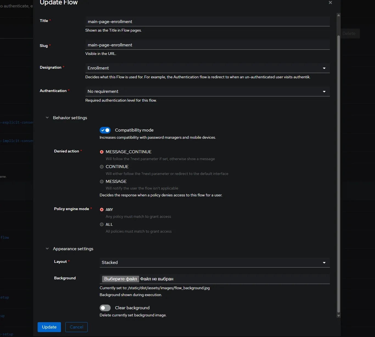Click the Cancel button
375x337 pixels.
(76, 327)
